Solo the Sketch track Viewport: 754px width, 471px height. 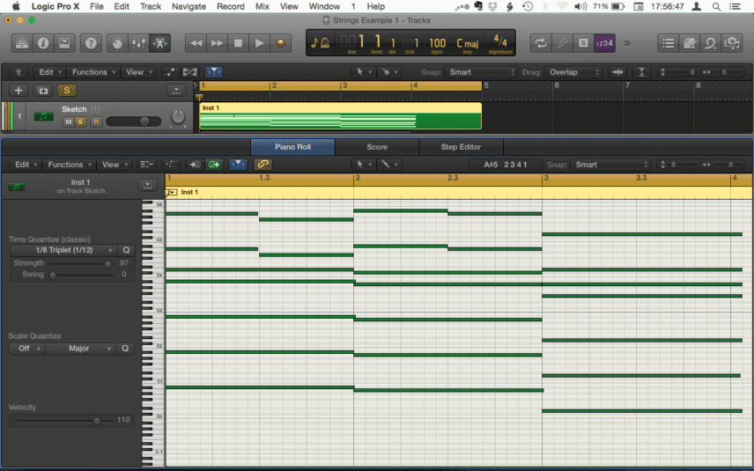pyautogui.click(x=80, y=121)
